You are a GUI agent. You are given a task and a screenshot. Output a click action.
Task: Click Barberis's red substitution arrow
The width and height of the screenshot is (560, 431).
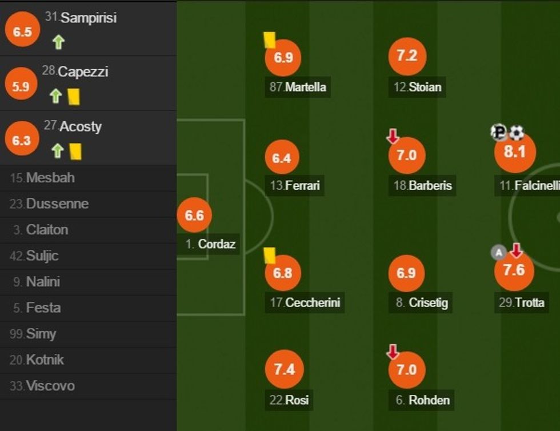393,136
